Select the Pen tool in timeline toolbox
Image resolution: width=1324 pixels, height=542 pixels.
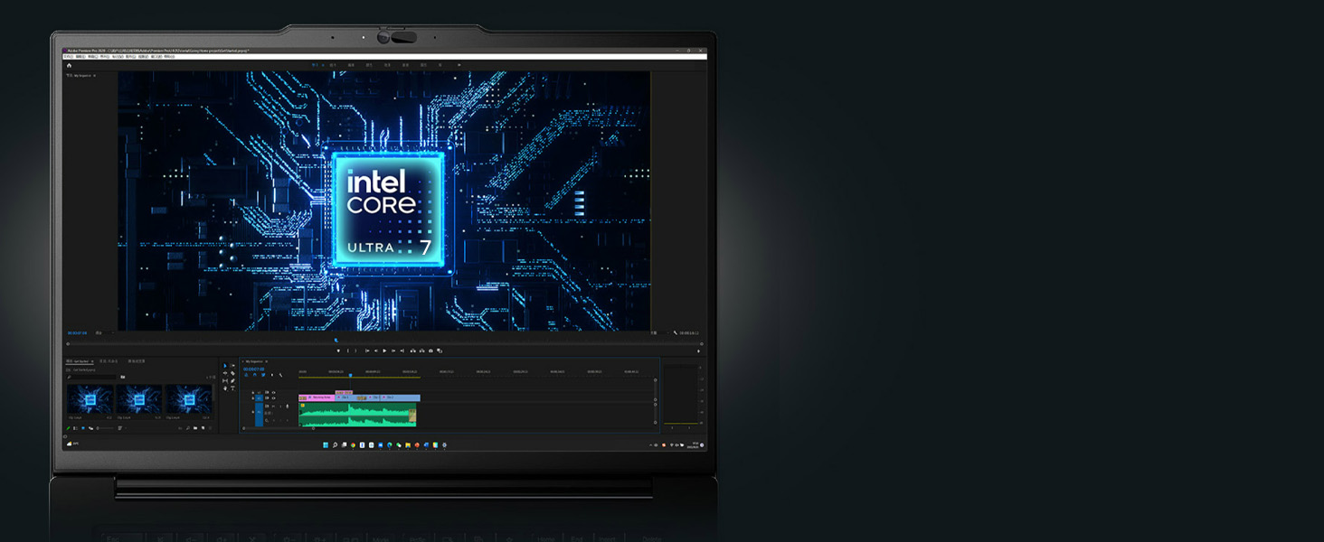pos(232,381)
